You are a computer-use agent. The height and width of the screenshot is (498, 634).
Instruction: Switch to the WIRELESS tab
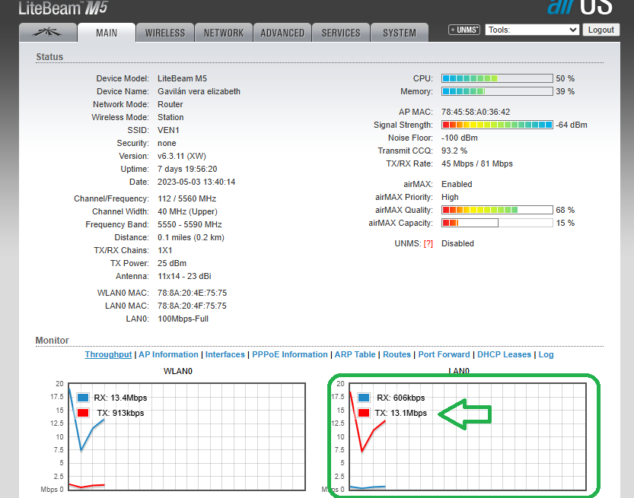point(165,33)
